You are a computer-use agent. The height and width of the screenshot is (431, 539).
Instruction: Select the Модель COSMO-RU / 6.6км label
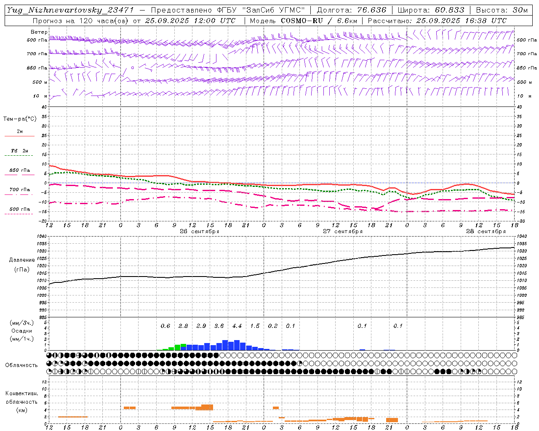(304, 21)
